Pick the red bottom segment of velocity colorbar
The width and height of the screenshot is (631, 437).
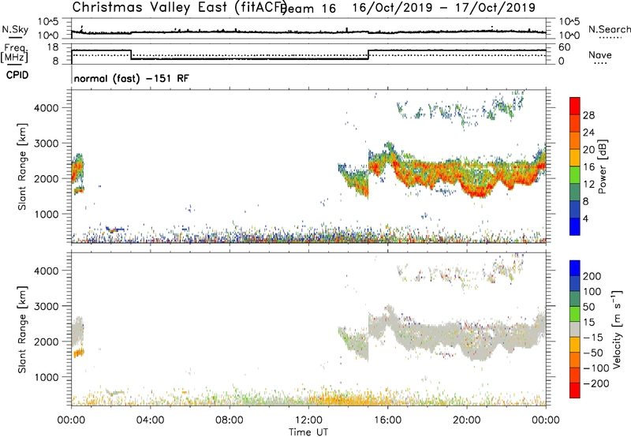click(x=575, y=390)
